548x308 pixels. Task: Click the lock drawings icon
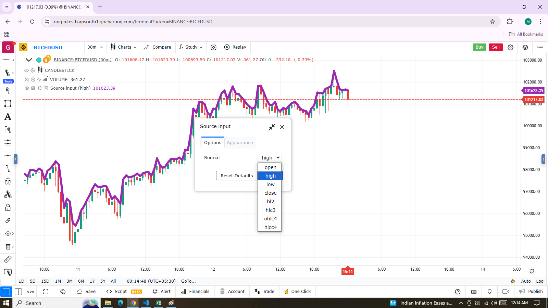[8, 207]
